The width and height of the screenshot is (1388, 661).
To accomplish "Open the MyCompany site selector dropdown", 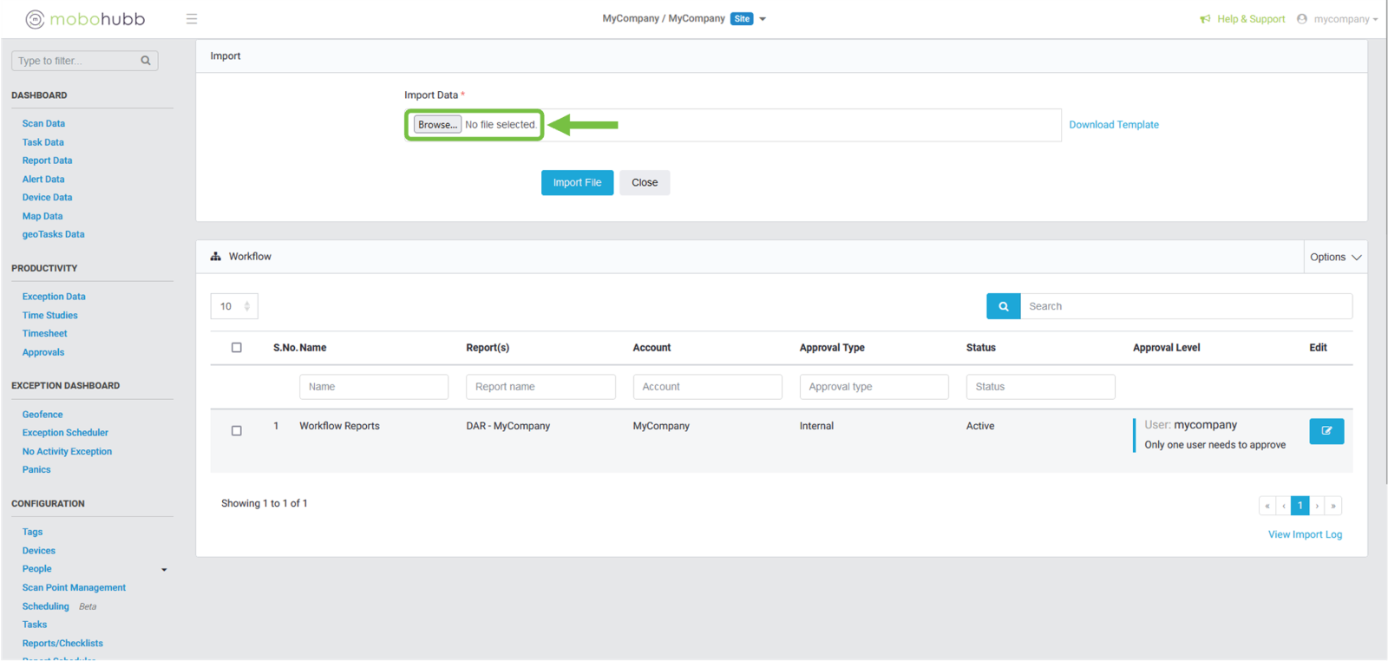I will point(763,19).
